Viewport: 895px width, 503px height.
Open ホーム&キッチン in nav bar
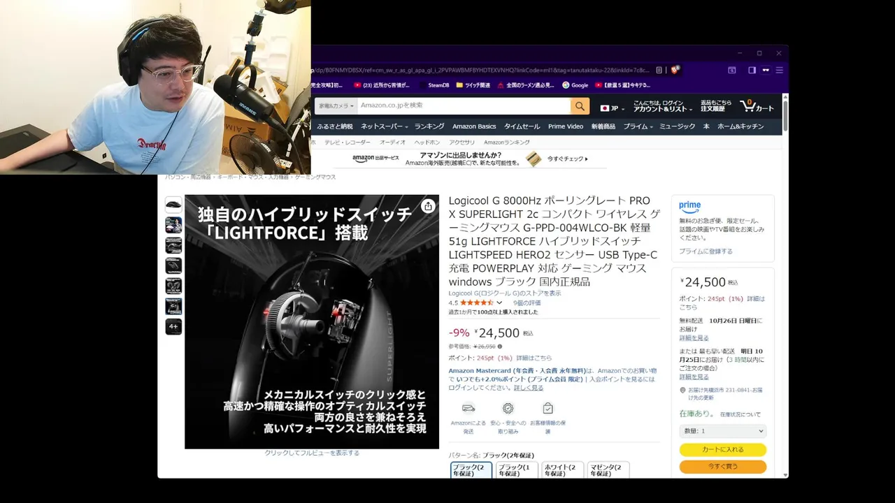point(740,126)
